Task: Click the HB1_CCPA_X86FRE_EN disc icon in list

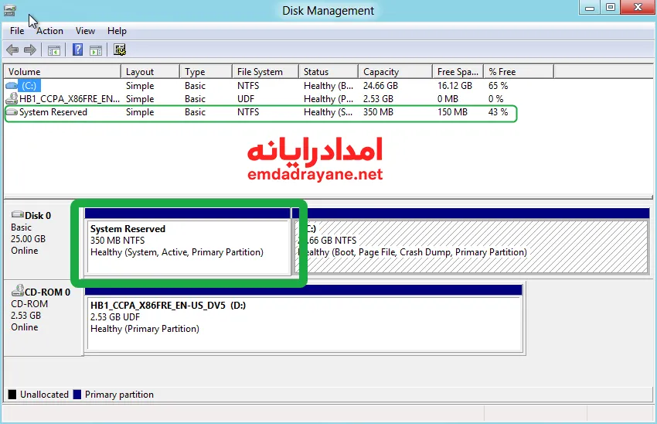Action: coord(12,99)
